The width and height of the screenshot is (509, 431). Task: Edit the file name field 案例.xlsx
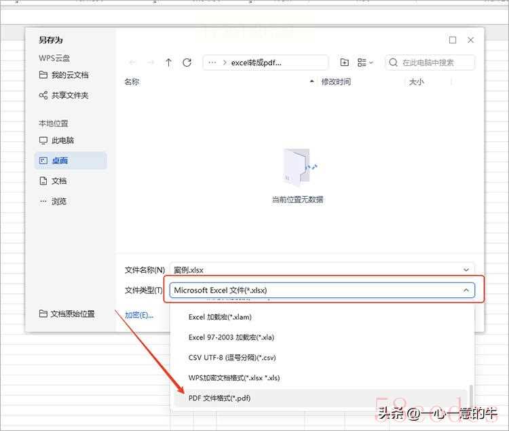pyautogui.click(x=315, y=269)
